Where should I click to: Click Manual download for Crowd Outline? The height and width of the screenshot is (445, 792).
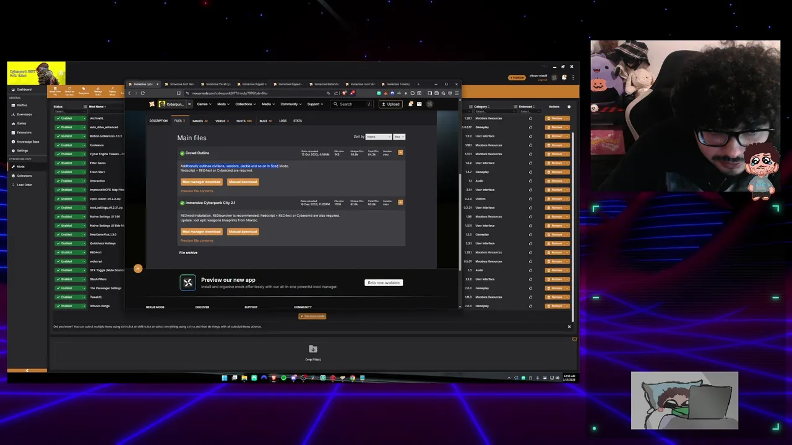pos(243,182)
